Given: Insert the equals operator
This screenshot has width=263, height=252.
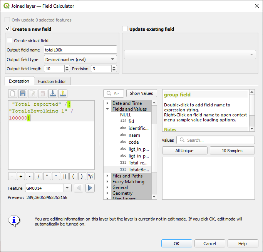Looking at the screenshot, I should tap(12, 176).
